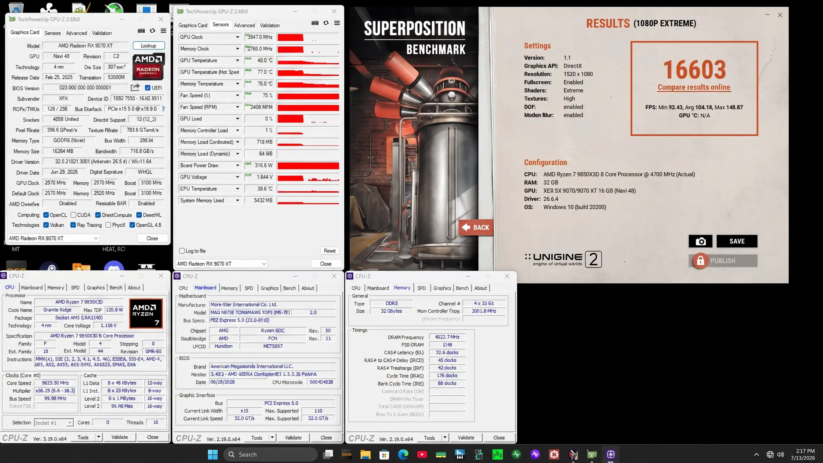Click the Discord icon on the desktop
Image resolution: width=823 pixels, height=463 pixels.
[x=114, y=266]
